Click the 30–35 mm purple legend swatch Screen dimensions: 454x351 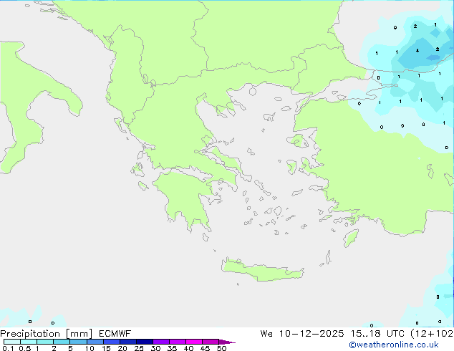click(x=160, y=342)
